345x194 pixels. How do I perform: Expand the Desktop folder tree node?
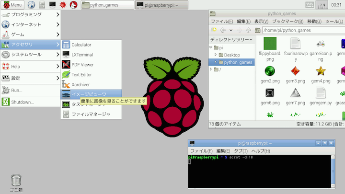click(216, 55)
